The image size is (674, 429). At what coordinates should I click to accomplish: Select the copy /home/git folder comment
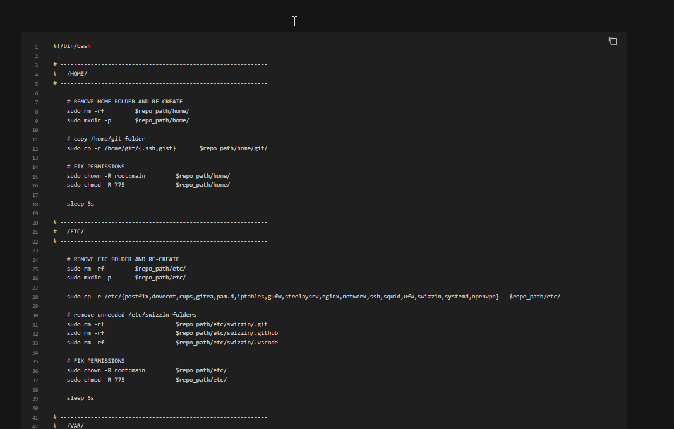105,138
